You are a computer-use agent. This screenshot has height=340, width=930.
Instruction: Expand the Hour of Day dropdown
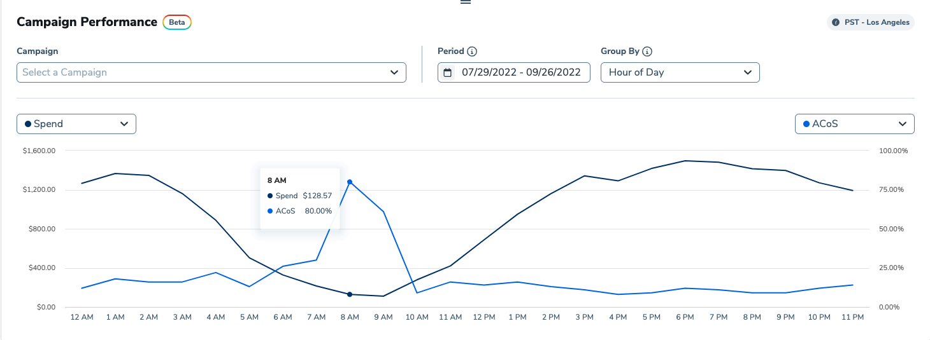pyautogui.click(x=680, y=72)
